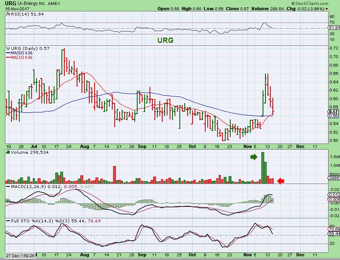Image resolution: width=340 pixels, height=260 pixels.
Task: Click the volume bars icon before Volume 298,534
Action: (8, 152)
